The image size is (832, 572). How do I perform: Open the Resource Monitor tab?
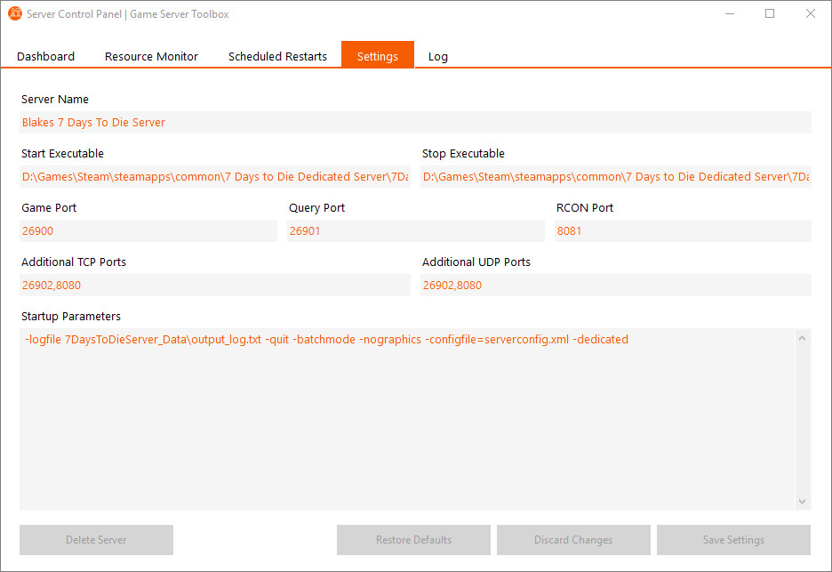pos(151,56)
